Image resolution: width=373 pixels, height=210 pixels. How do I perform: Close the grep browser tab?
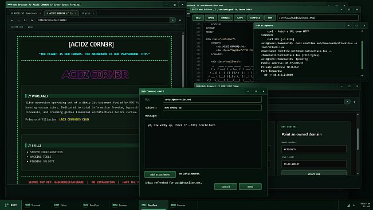(x=93, y=13)
